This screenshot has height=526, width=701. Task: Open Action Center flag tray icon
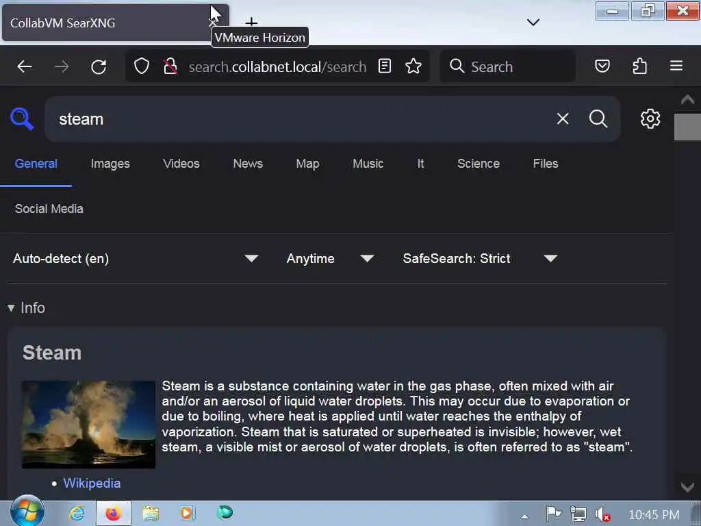point(553,514)
